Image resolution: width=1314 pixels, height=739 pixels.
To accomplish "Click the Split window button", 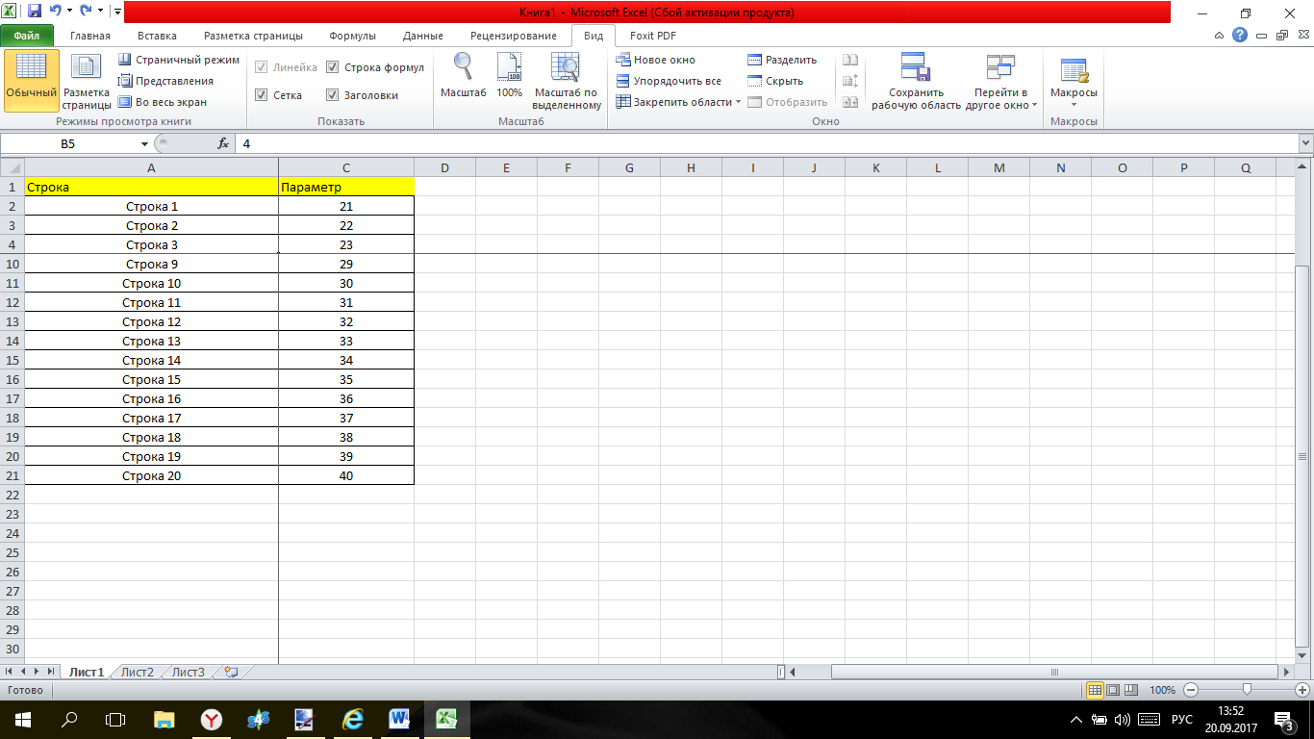I will click(x=782, y=60).
